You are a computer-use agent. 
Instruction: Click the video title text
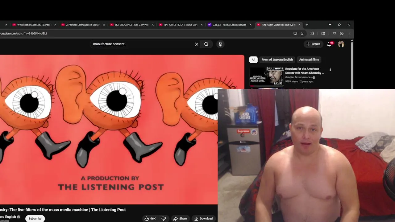coord(63,210)
